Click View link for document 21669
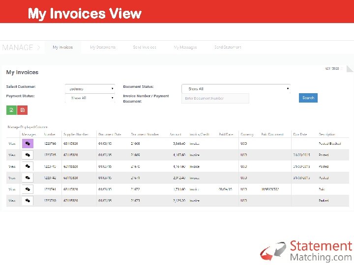The width and height of the screenshot is (354, 265). click(x=12, y=155)
